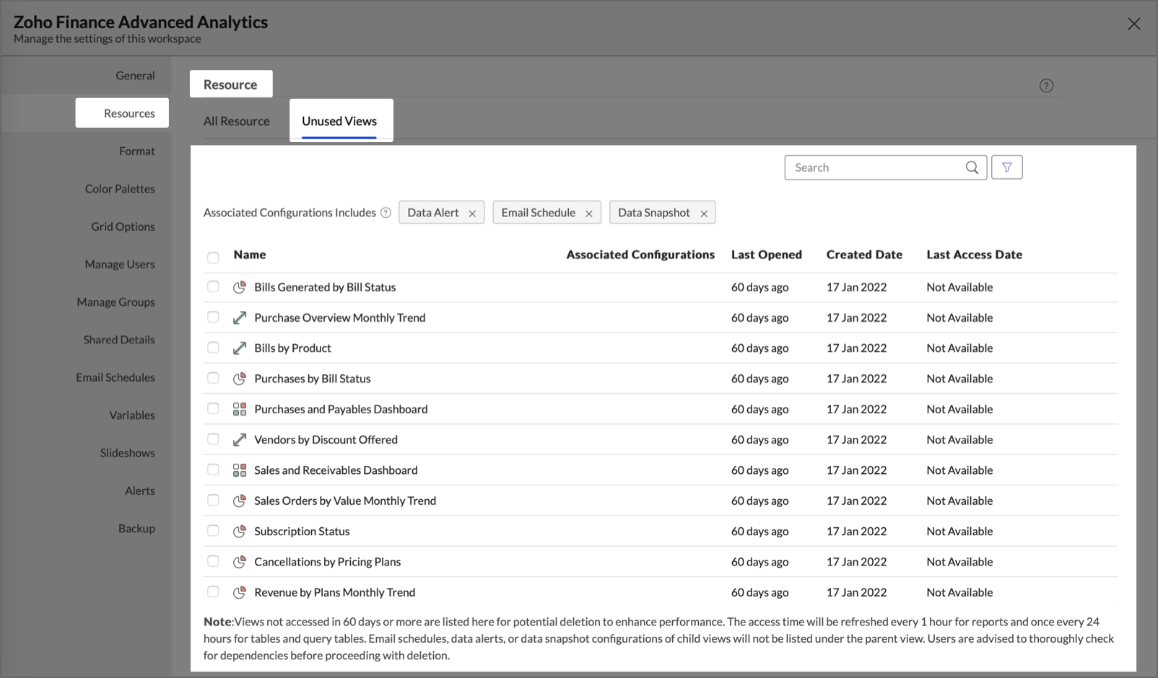Open the Resource section tab
Viewport: 1158px width, 678px height.
[x=230, y=84]
